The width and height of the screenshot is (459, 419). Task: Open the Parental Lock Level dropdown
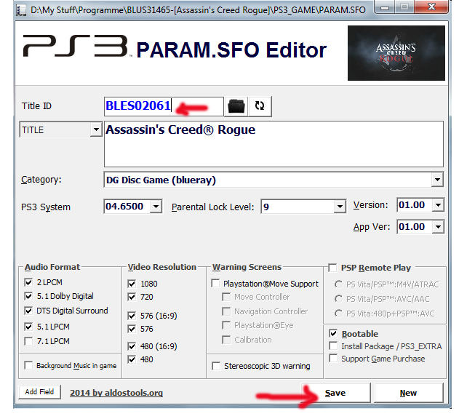pyautogui.click(x=339, y=207)
